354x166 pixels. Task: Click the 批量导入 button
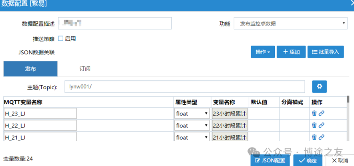click(326, 52)
